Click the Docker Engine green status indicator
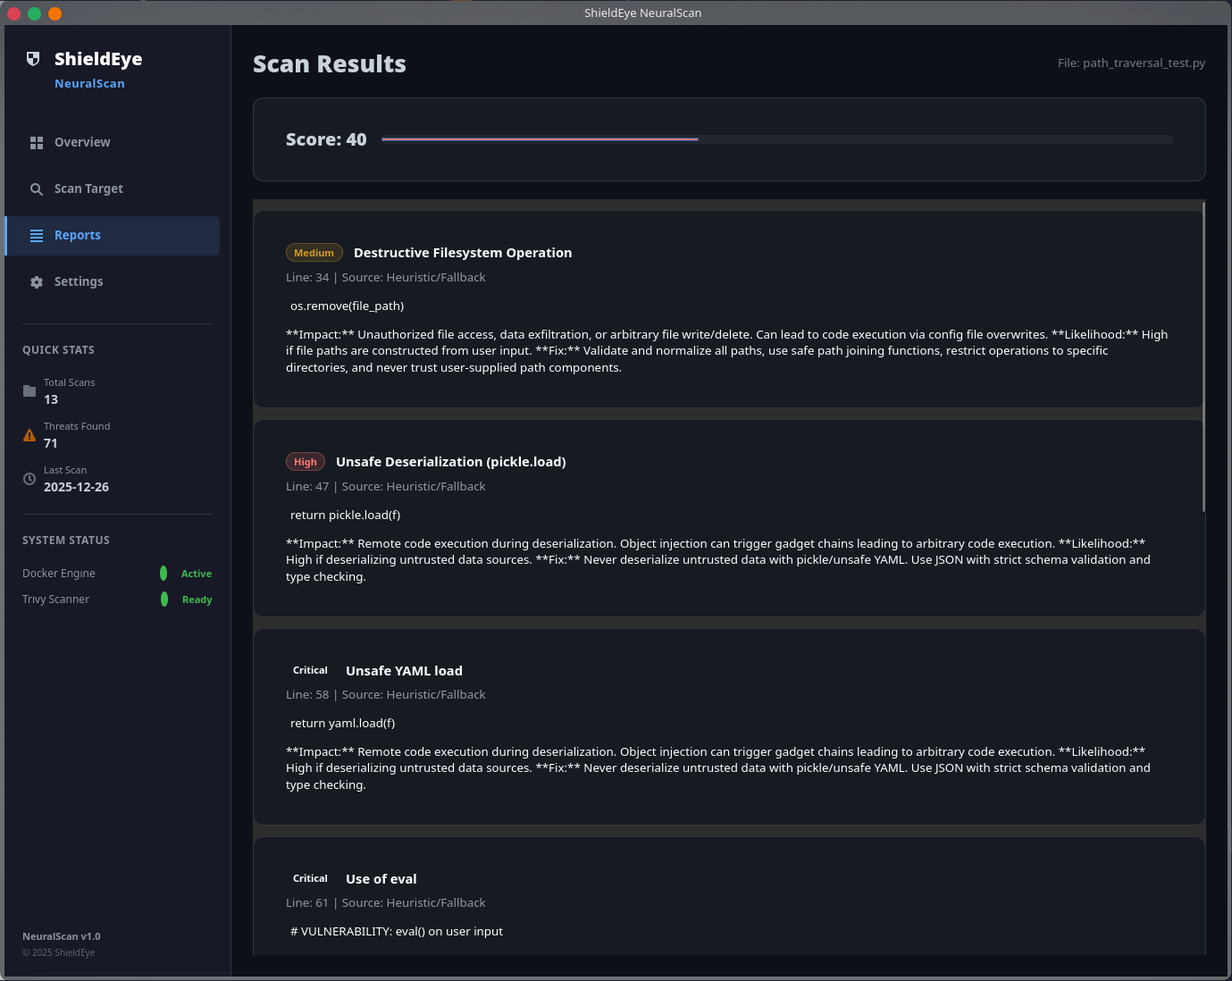The height and width of the screenshot is (981, 1232). coord(163,574)
